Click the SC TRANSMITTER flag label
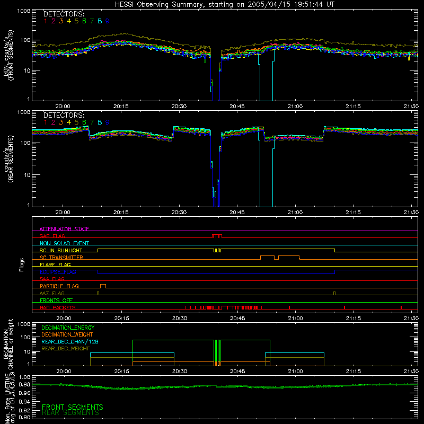Viewport: 424px width, 424px height. (x=61, y=258)
